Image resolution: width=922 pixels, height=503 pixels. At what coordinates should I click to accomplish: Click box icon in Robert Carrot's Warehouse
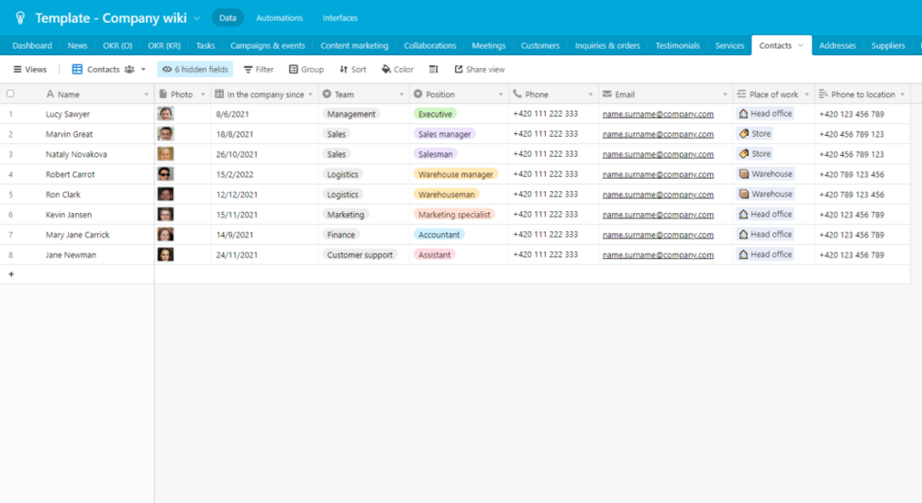tap(744, 174)
